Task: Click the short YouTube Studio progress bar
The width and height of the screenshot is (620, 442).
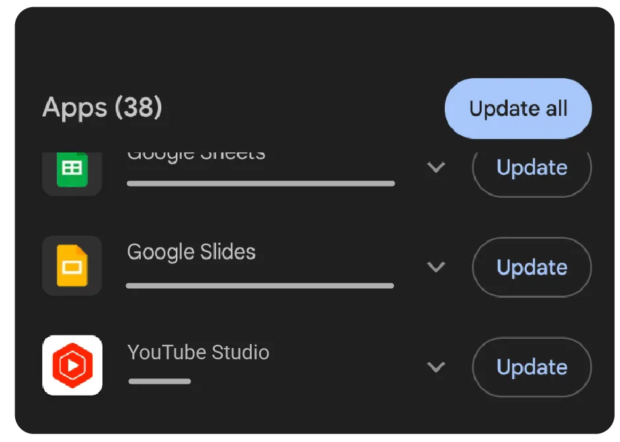Action: pos(159,381)
